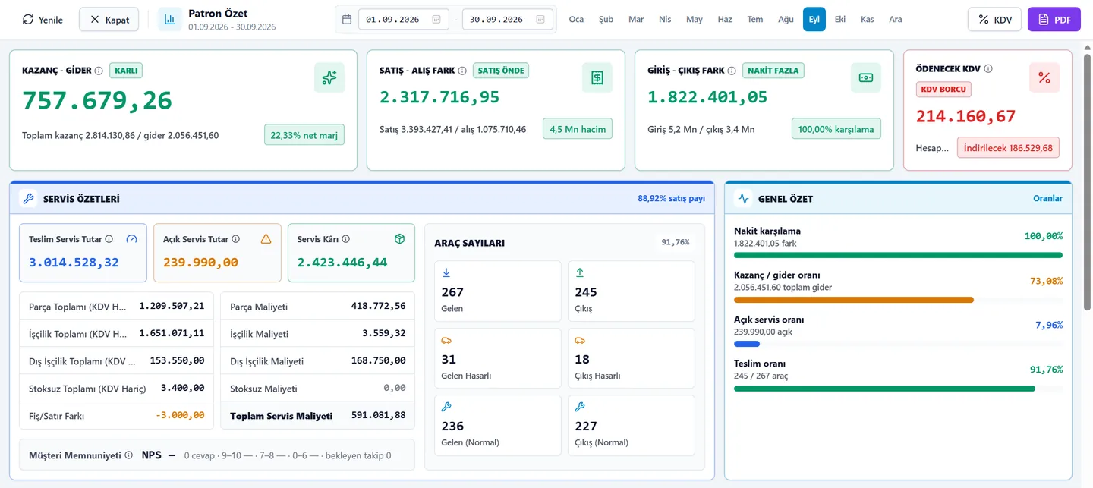Click the pulse icon in Genel Özet header

coord(744,199)
